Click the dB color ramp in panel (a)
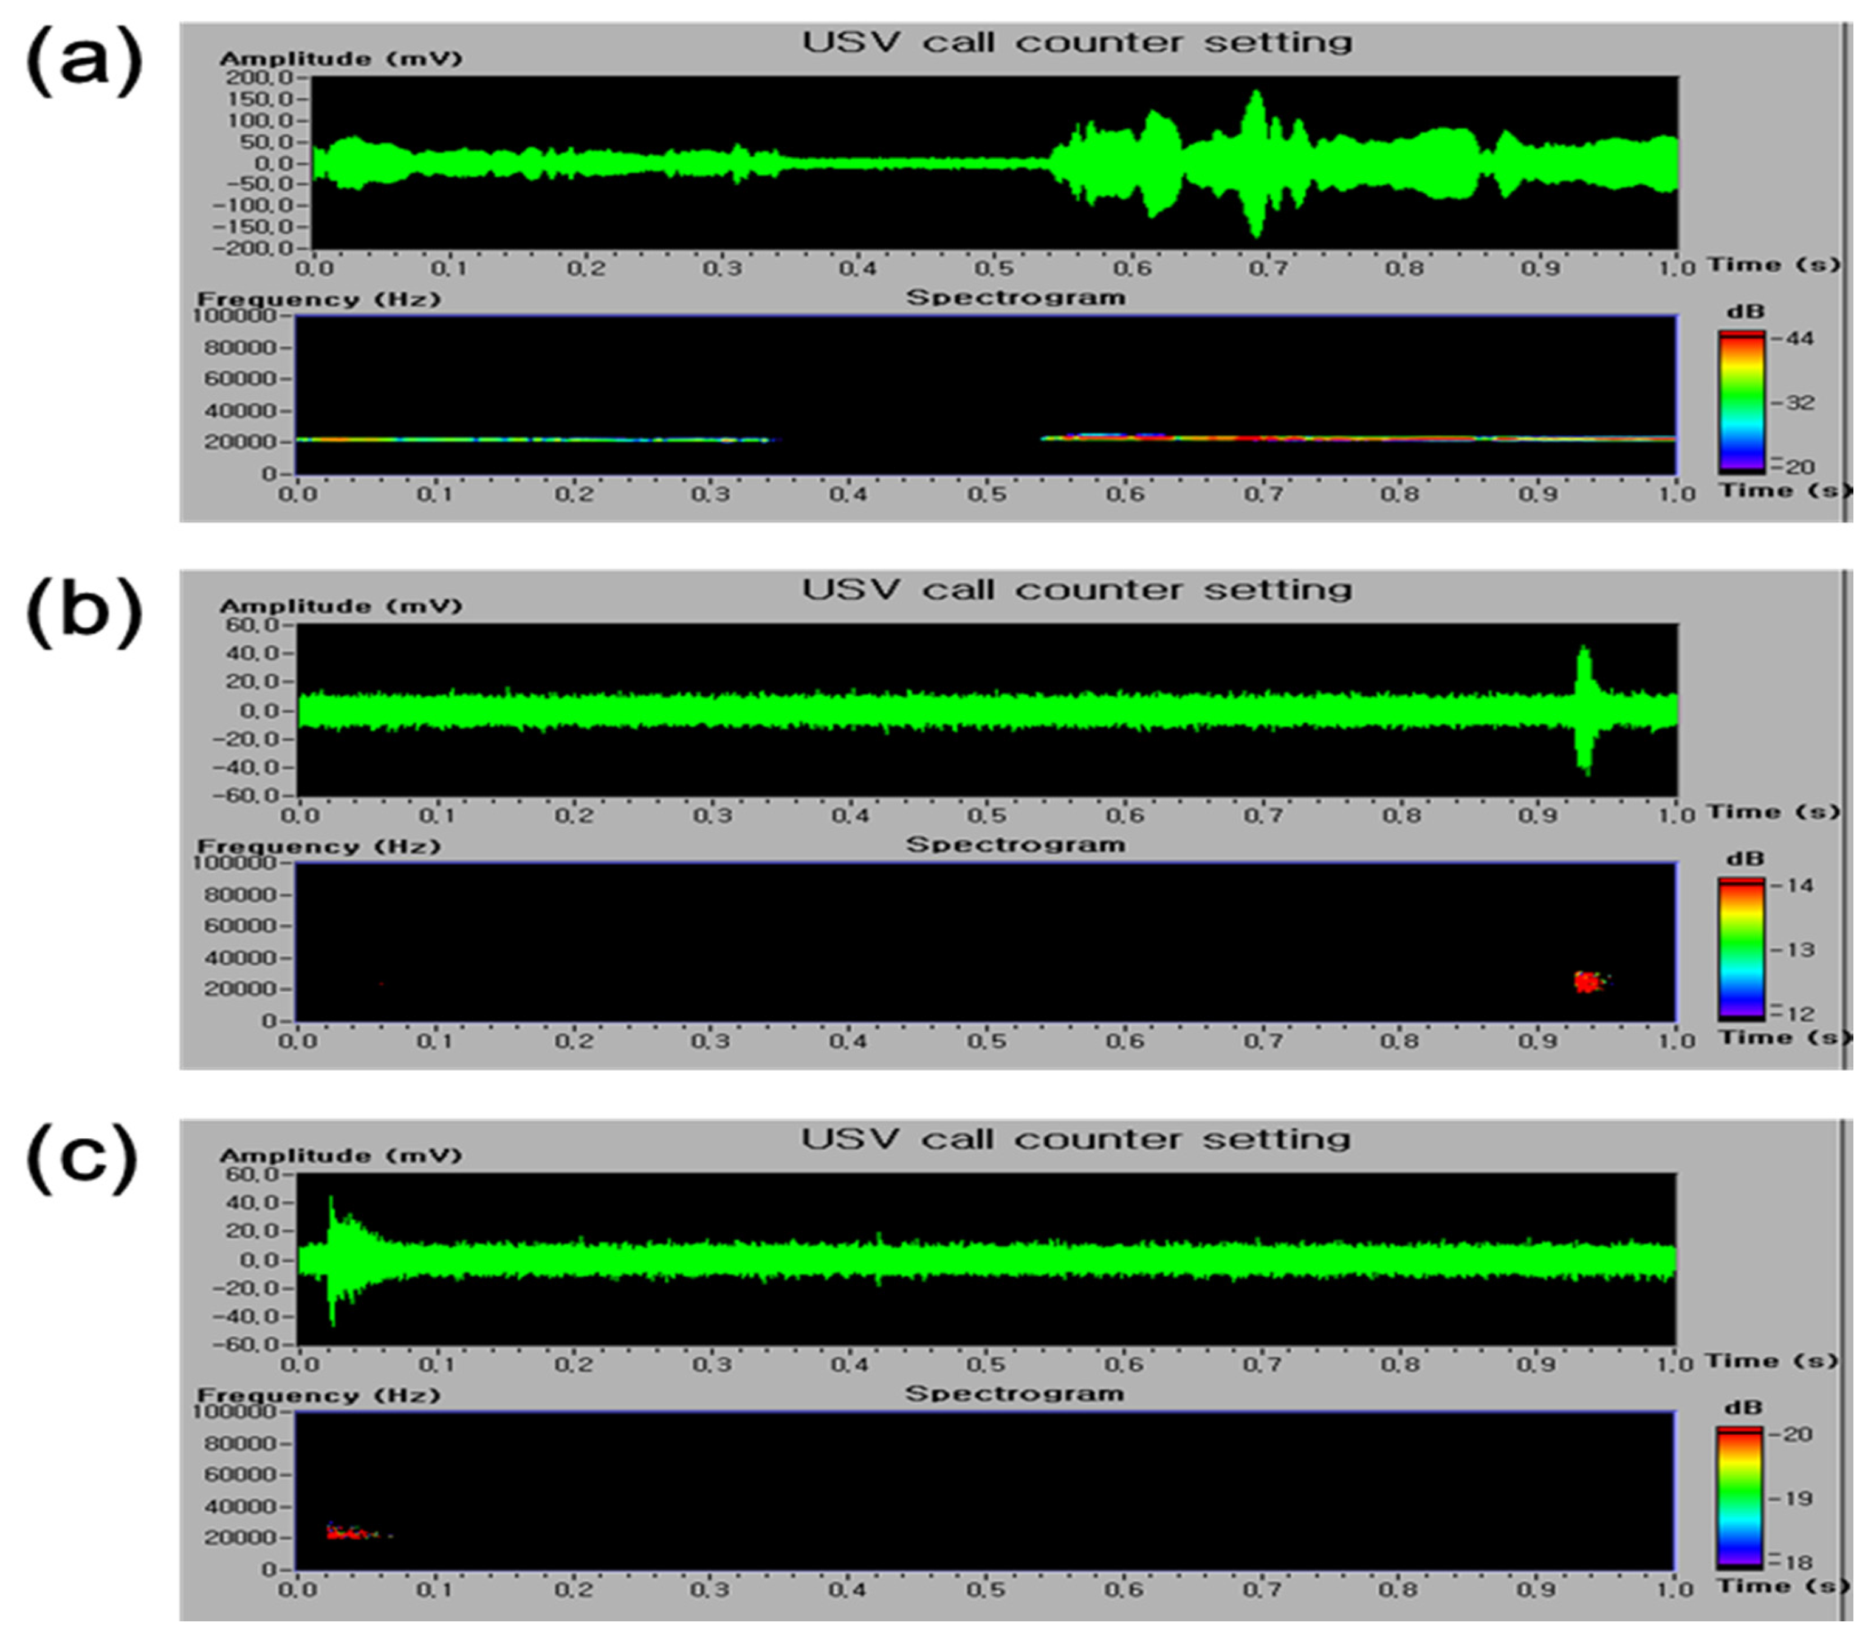The width and height of the screenshot is (1868, 1642). (x=1741, y=401)
